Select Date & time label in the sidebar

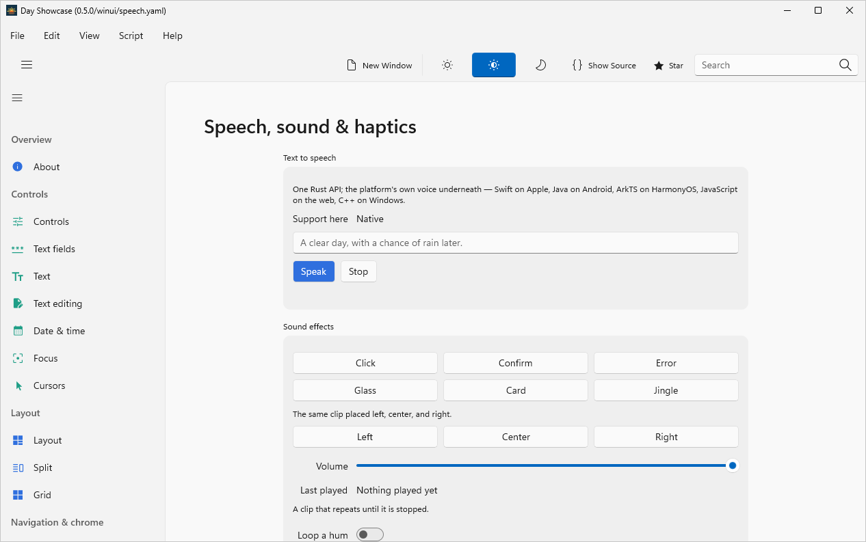pyautogui.click(x=60, y=331)
